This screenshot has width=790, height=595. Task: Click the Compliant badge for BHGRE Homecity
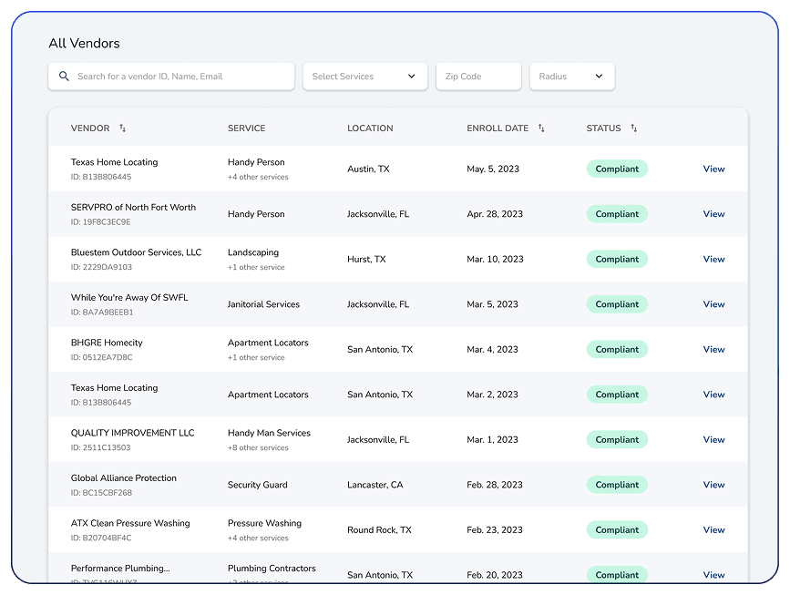617,349
